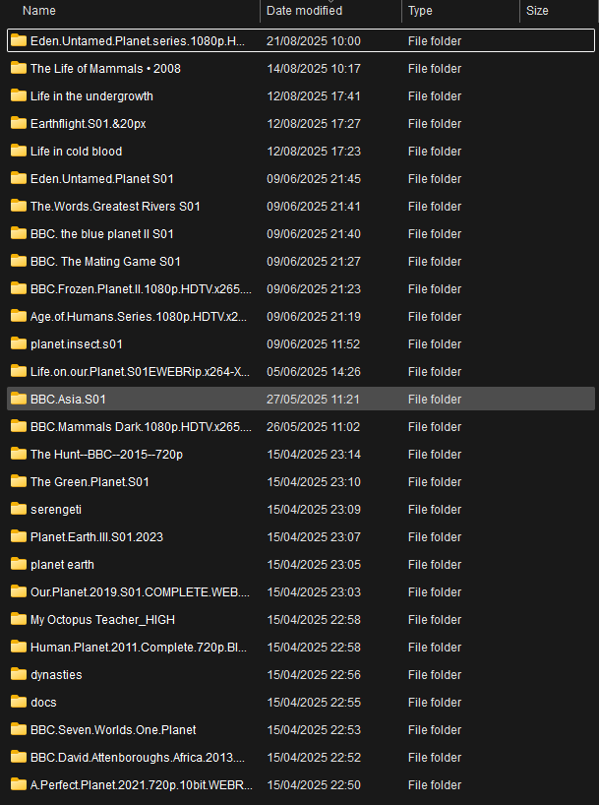The height and width of the screenshot is (805, 599).
Task: Click folder icon for Human.Planet.2011.Complete
Action: tap(19, 648)
